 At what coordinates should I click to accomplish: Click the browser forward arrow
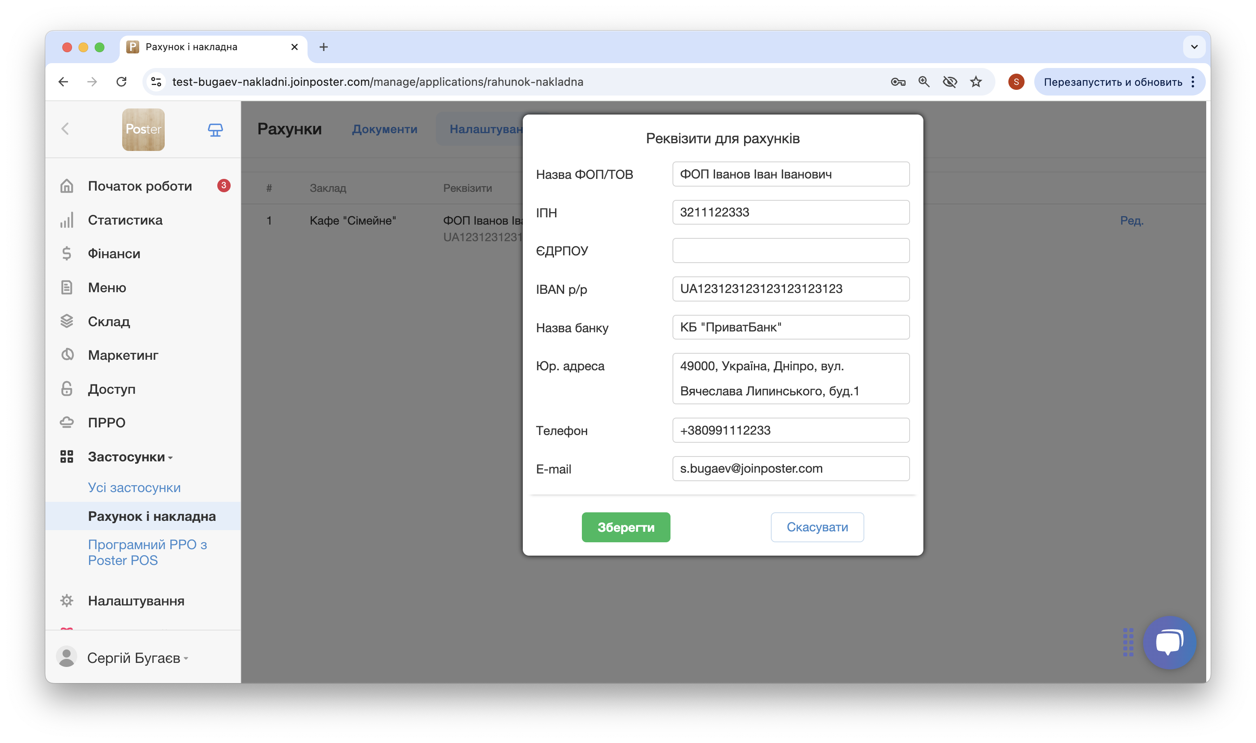[x=91, y=82]
